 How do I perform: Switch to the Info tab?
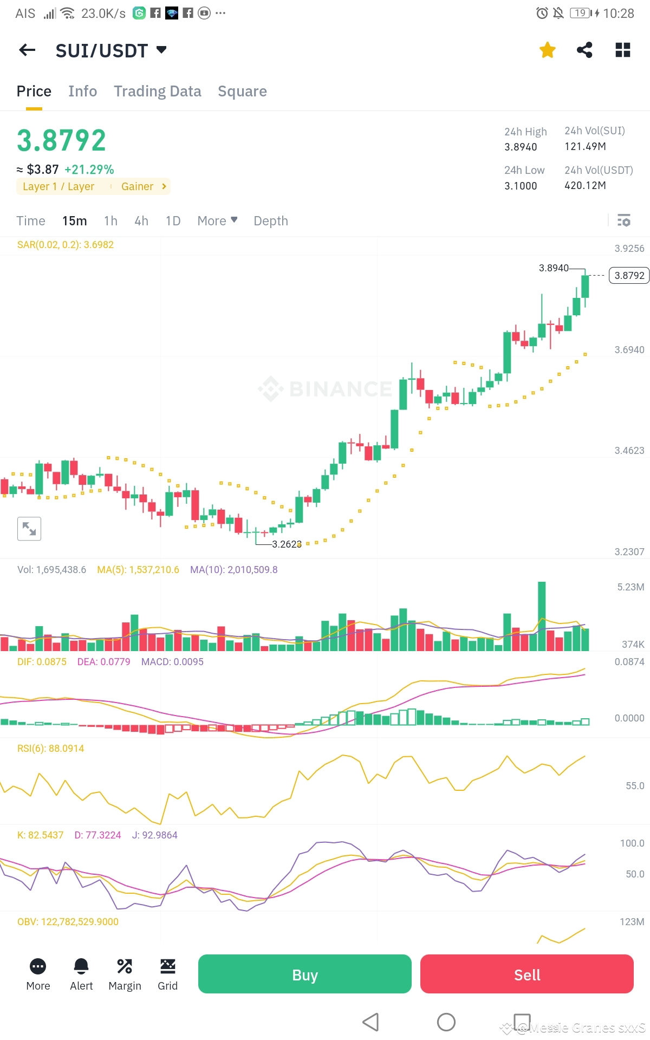click(83, 91)
